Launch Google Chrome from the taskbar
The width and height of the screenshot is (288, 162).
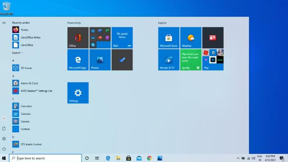coord(149,158)
